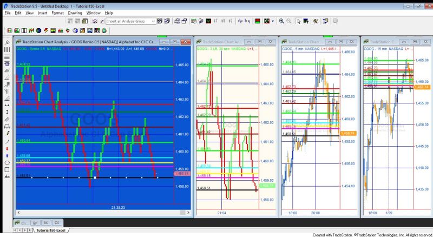This screenshot has width=433, height=237.
Task: Click the hammer and wrench tools icon
Action: click(x=316, y=21)
